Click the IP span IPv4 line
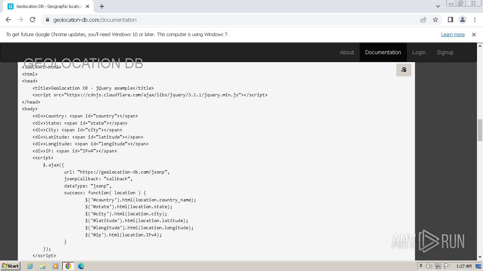Image resolution: width=483 pixels, height=271 pixels. (75, 151)
